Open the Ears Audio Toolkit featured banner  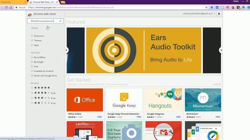coord(144,50)
